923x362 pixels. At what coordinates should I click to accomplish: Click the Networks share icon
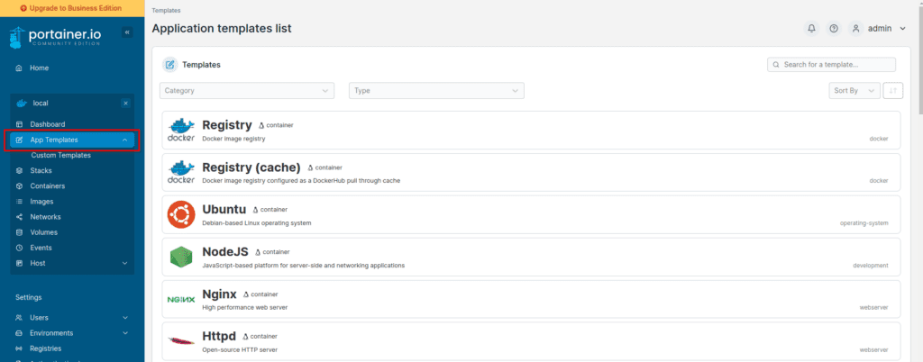pos(19,217)
